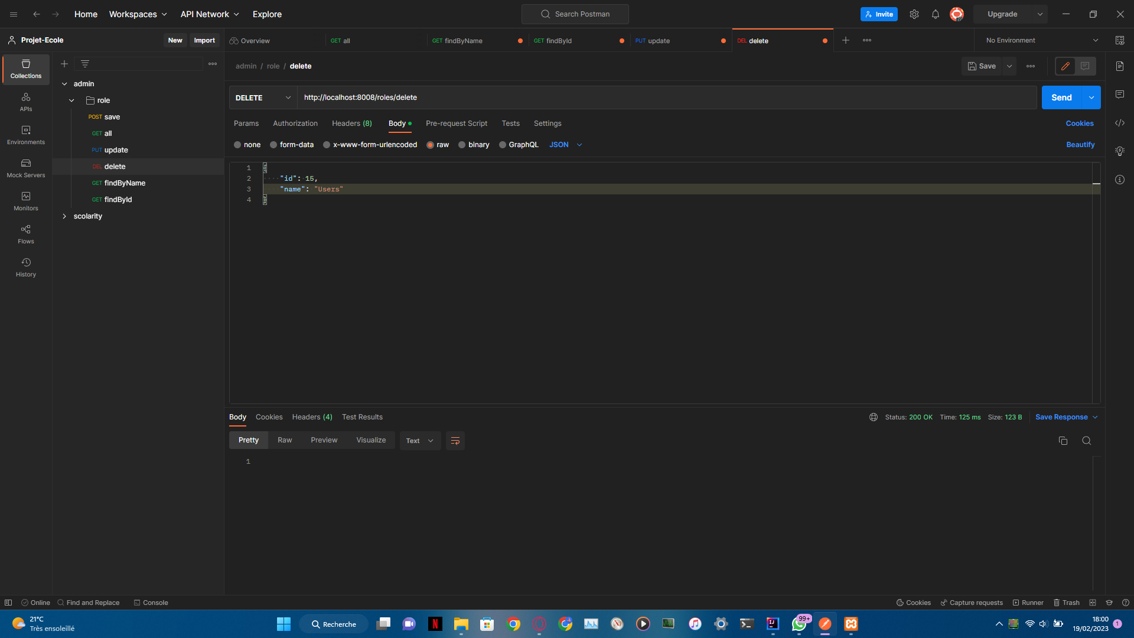The width and height of the screenshot is (1134, 638).
Task: Open the Save options arrow
Action: pyautogui.click(x=1010, y=66)
